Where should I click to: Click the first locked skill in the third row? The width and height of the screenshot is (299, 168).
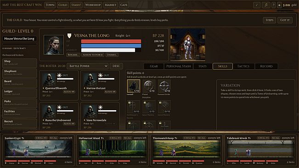134,125
